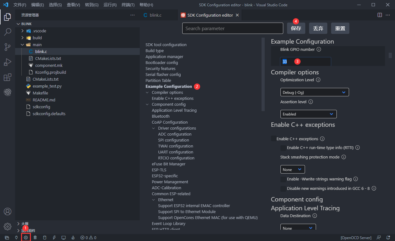395x241 pixels.
Task: Tick Enable -Wwrite-strings warning flag checkbox
Action: point(283,179)
